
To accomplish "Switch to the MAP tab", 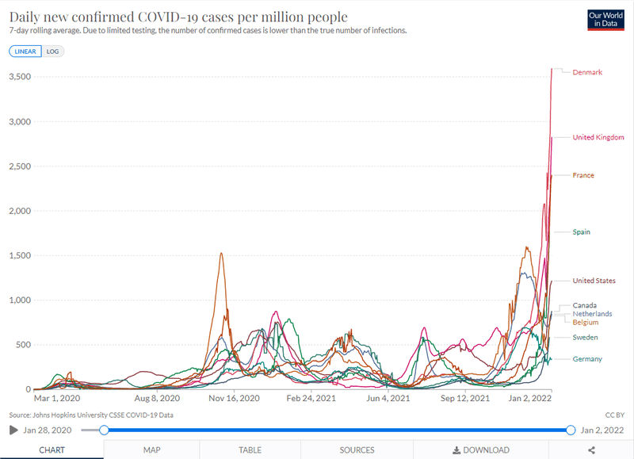I will pyautogui.click(x=151, y=449).
